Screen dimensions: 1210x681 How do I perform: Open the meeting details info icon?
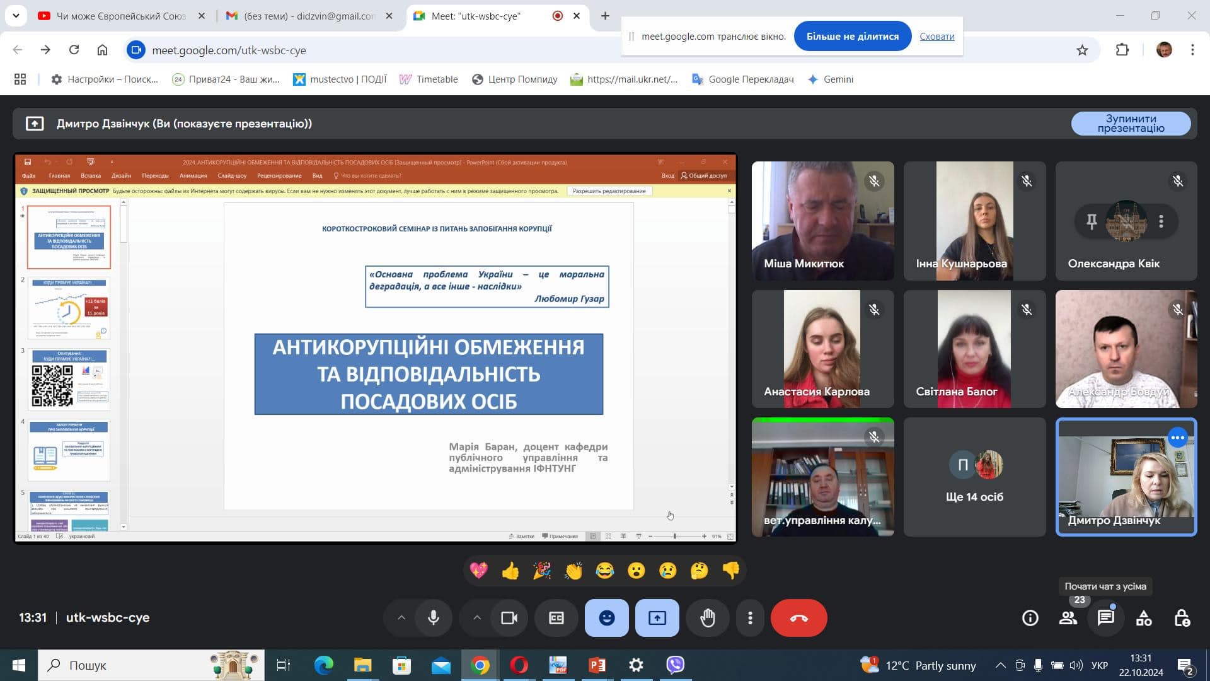[x=1030, y=618]
